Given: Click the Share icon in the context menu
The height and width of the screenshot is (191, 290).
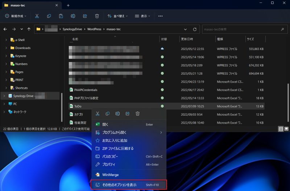Looking at the screenshot, I should (x=128, y=114).
